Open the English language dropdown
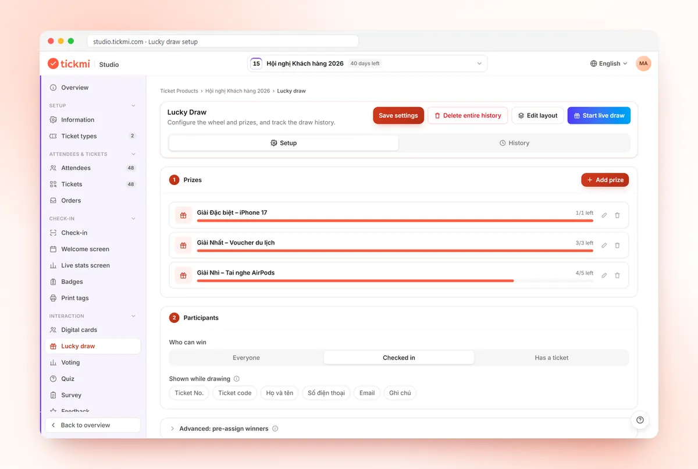Viewport: 698px width, 469px height. (x=609, y=63)
